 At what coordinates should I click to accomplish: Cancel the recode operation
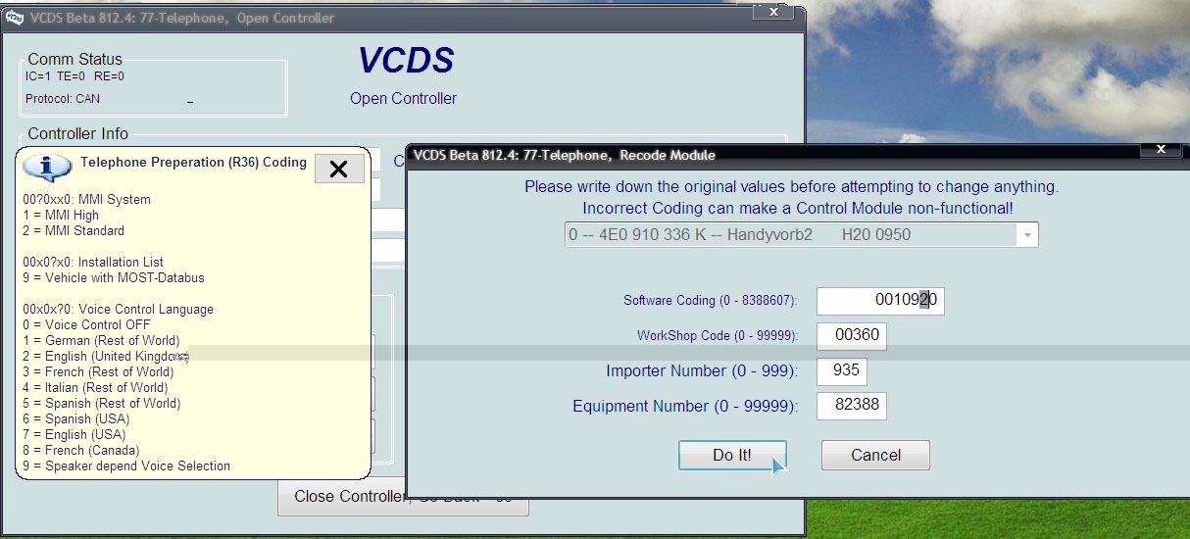[874, 455]
